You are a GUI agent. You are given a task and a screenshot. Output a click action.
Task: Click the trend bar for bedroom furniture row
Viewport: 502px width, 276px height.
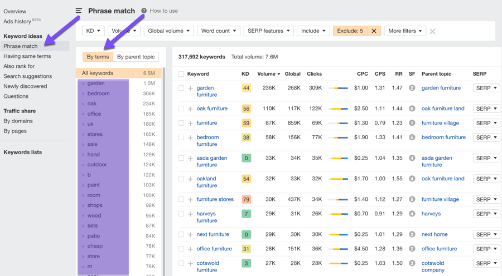(338, 137)
